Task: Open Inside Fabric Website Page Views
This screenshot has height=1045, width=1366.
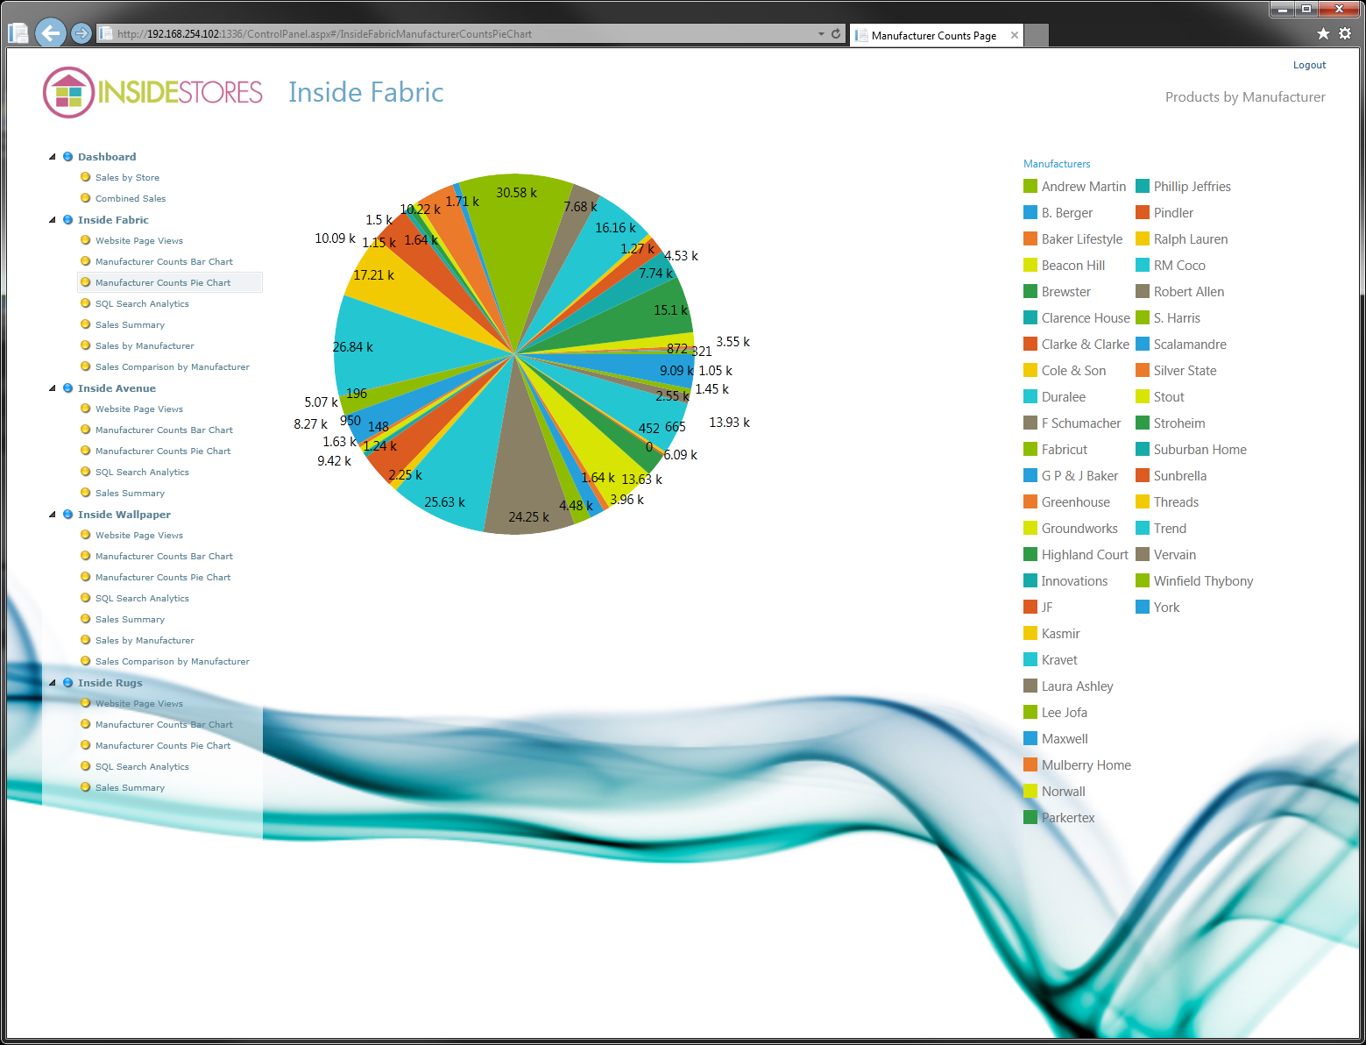Action: (139, 241)
